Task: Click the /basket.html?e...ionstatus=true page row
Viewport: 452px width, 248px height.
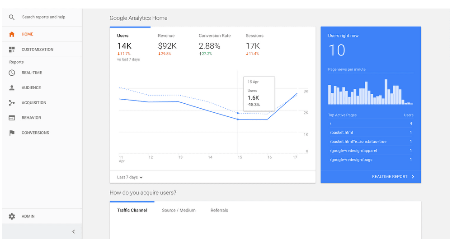Action: tap(371, 142)
